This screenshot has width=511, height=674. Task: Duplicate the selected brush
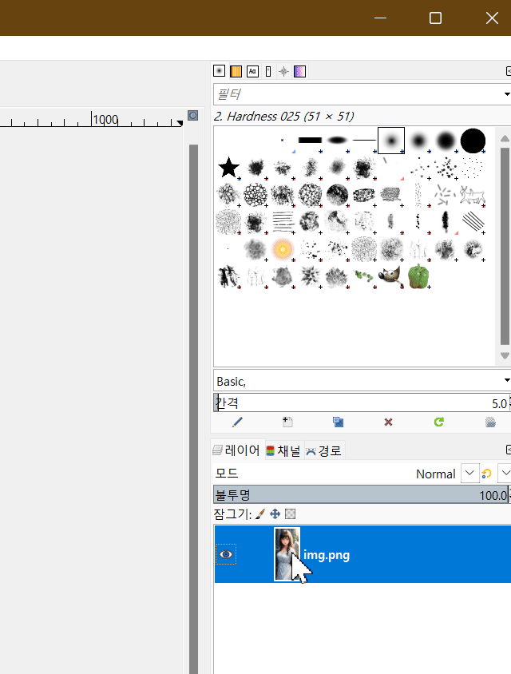point(339,422)
